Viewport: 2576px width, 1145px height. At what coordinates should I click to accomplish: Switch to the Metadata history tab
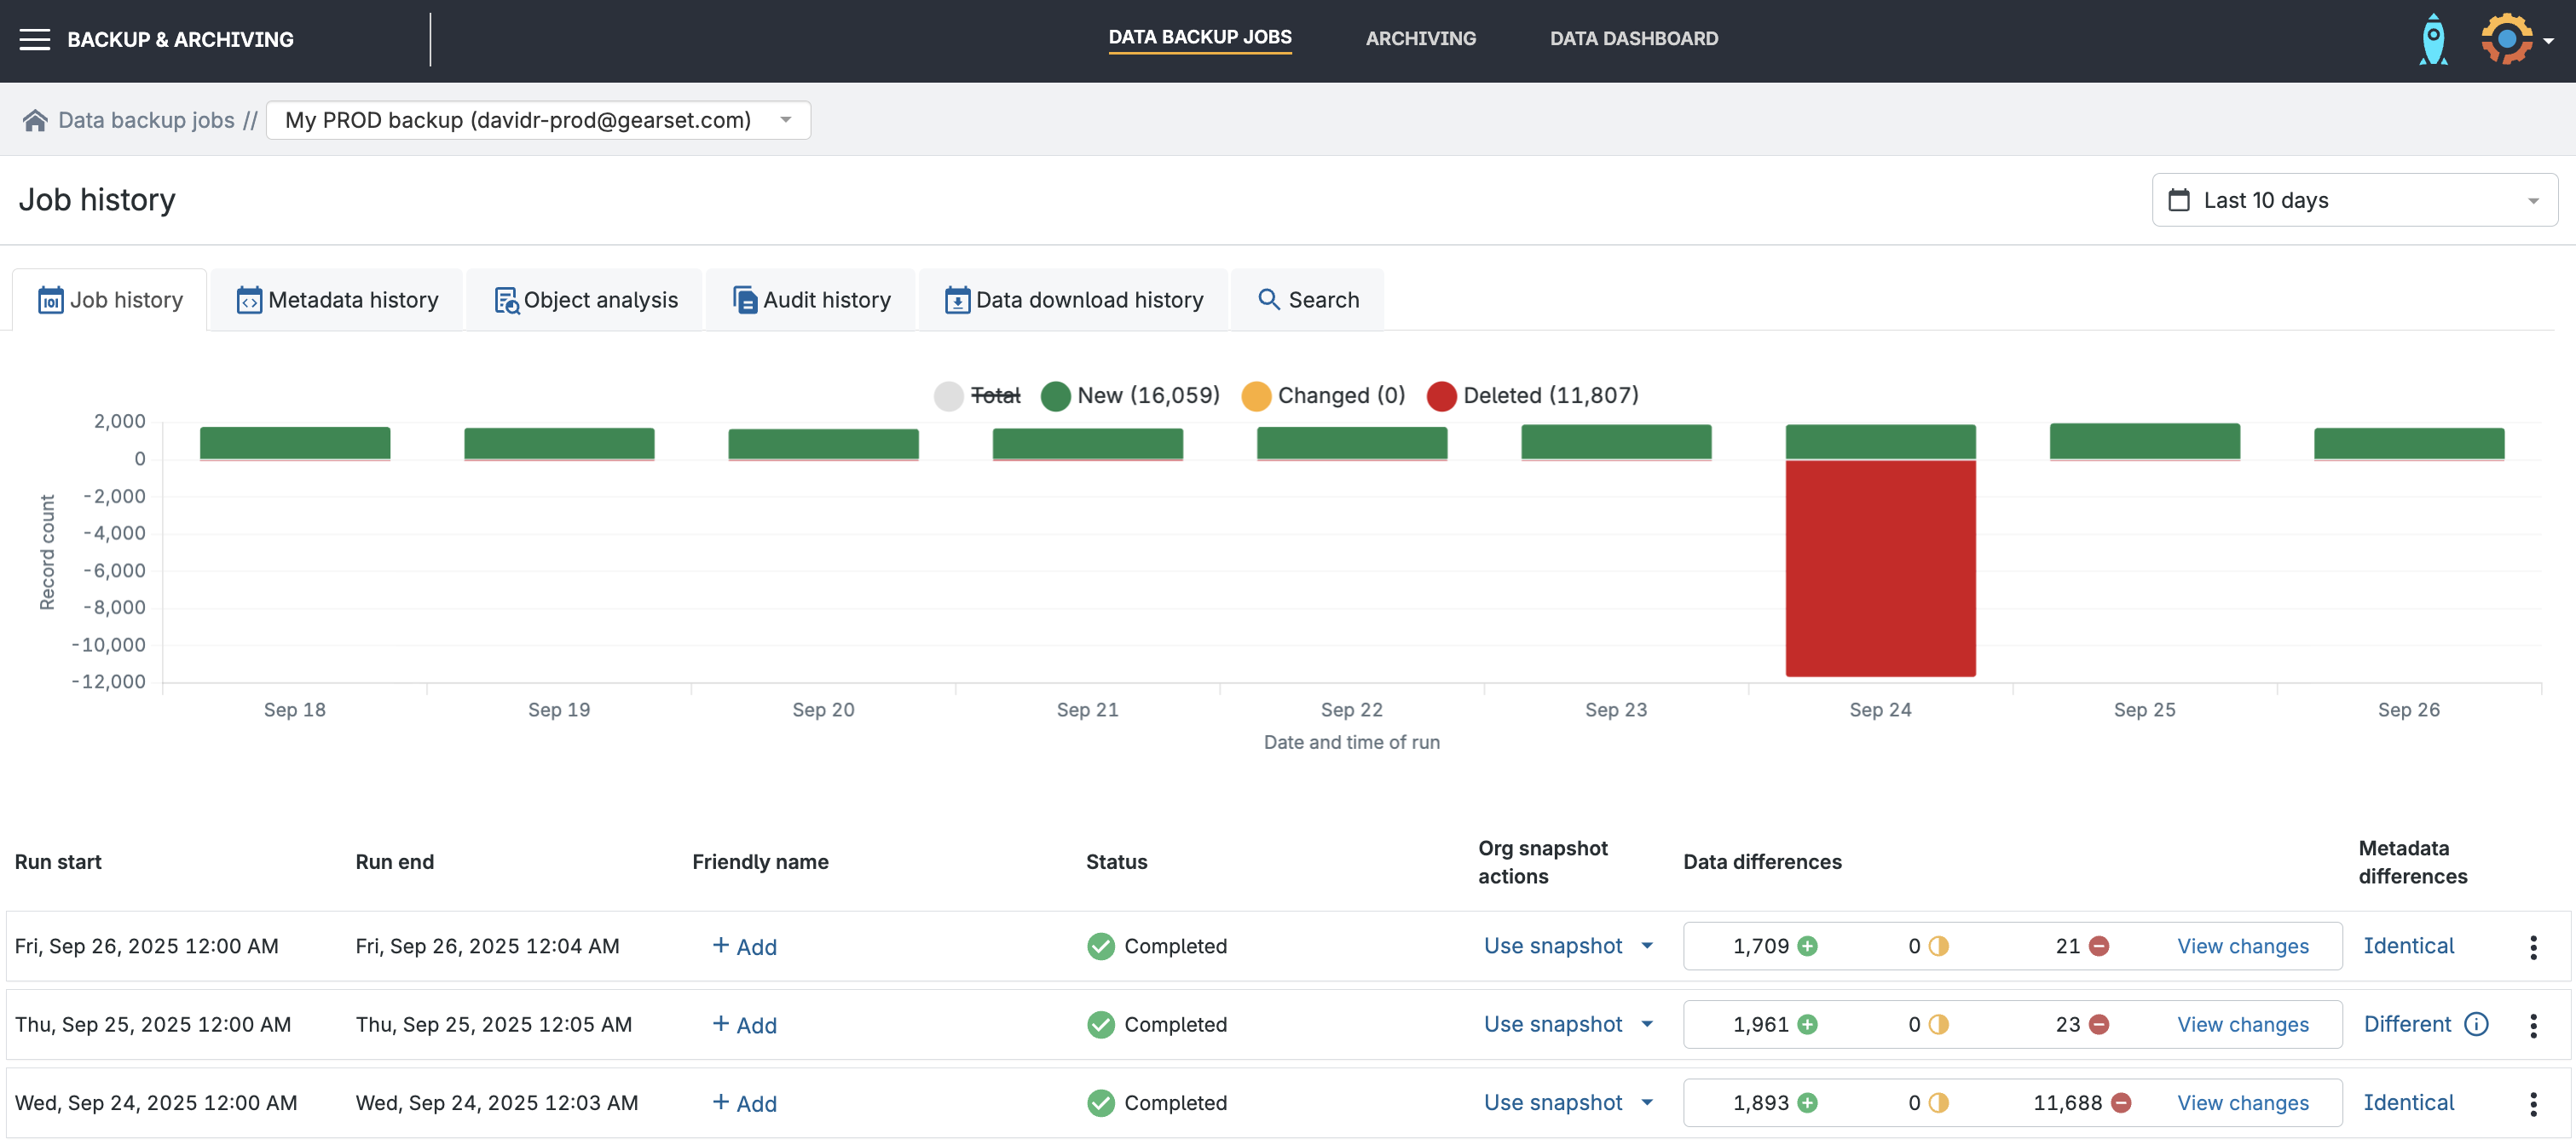338,300
